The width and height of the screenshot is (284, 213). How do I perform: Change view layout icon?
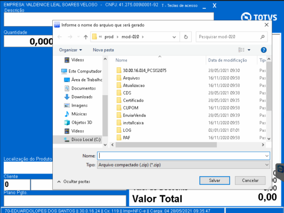(241, 50)
